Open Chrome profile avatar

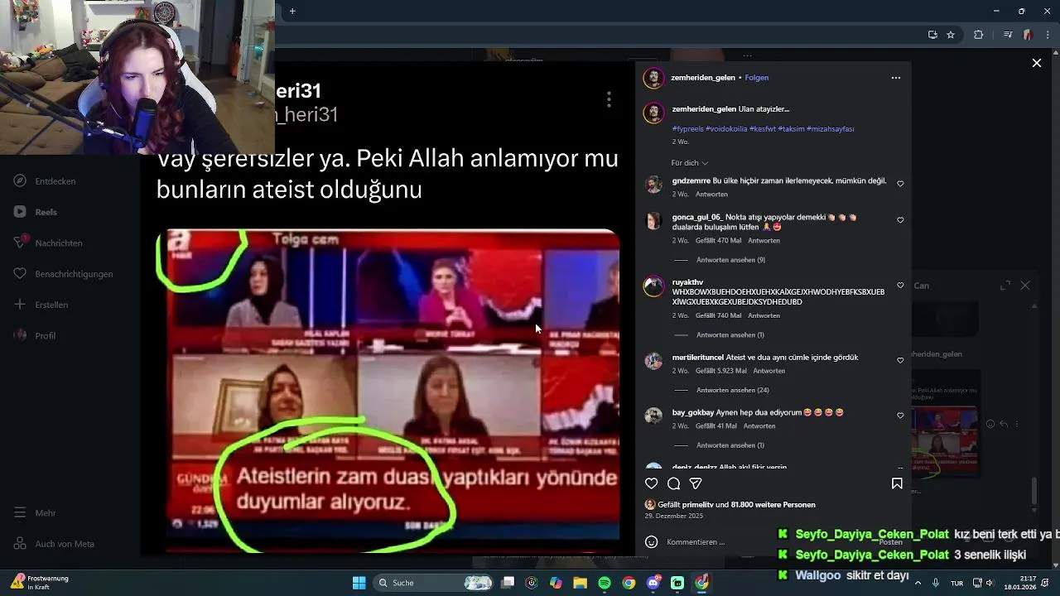click(x=1028, y=35)
